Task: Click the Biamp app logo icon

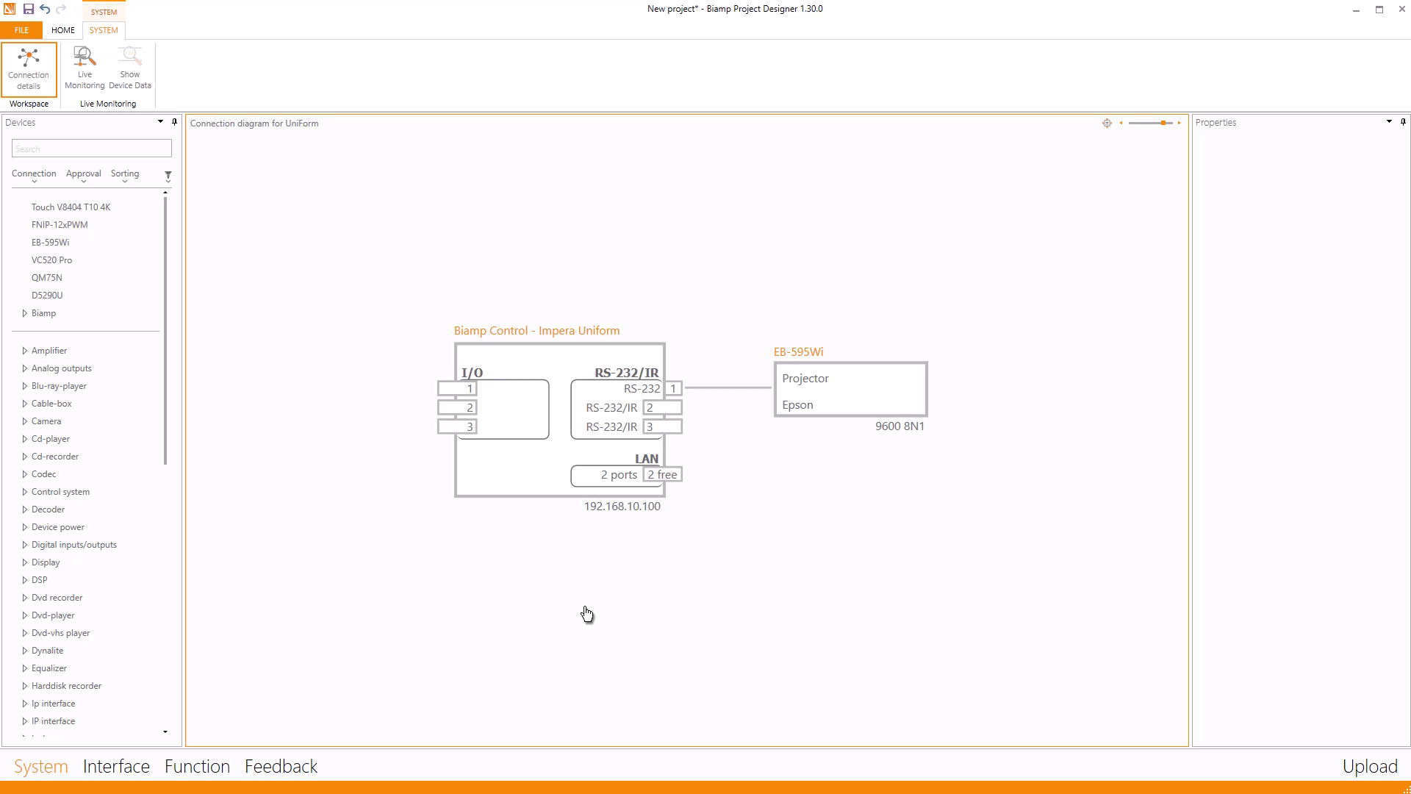Action: (x=10, y=9)
